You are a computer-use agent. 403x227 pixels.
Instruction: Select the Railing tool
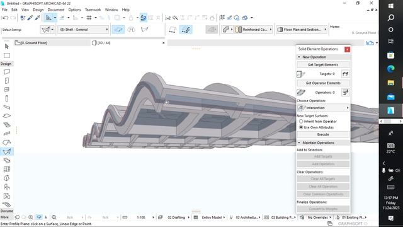(7, 134)
